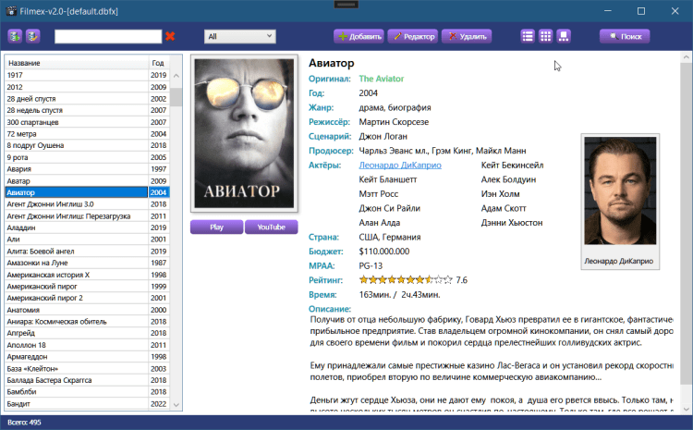
Task: Click the Поиск search button
Action: point(625,36)
